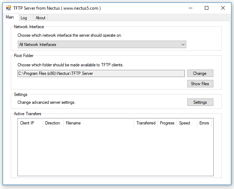234x189 pixels.
Task: Expand the All Network Interfaces dropdown
Action: 102,45
